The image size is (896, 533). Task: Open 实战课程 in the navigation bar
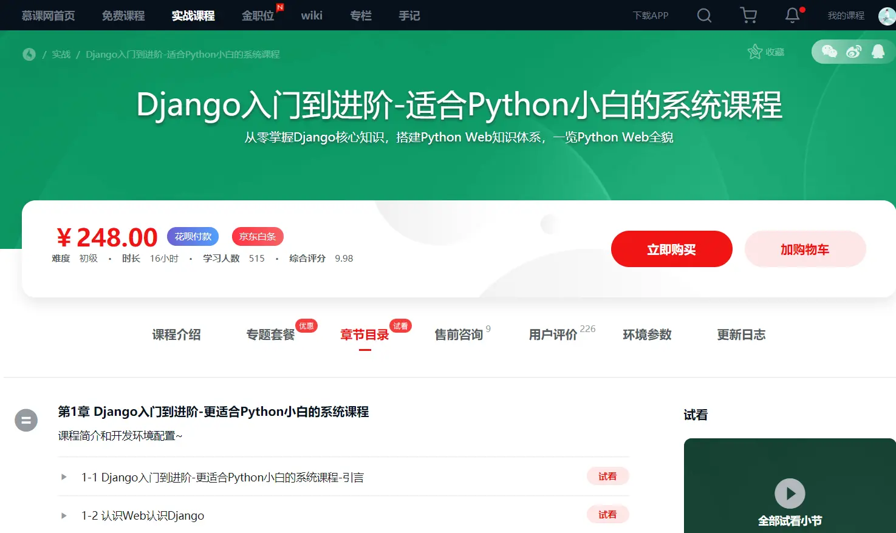point(193,16)
